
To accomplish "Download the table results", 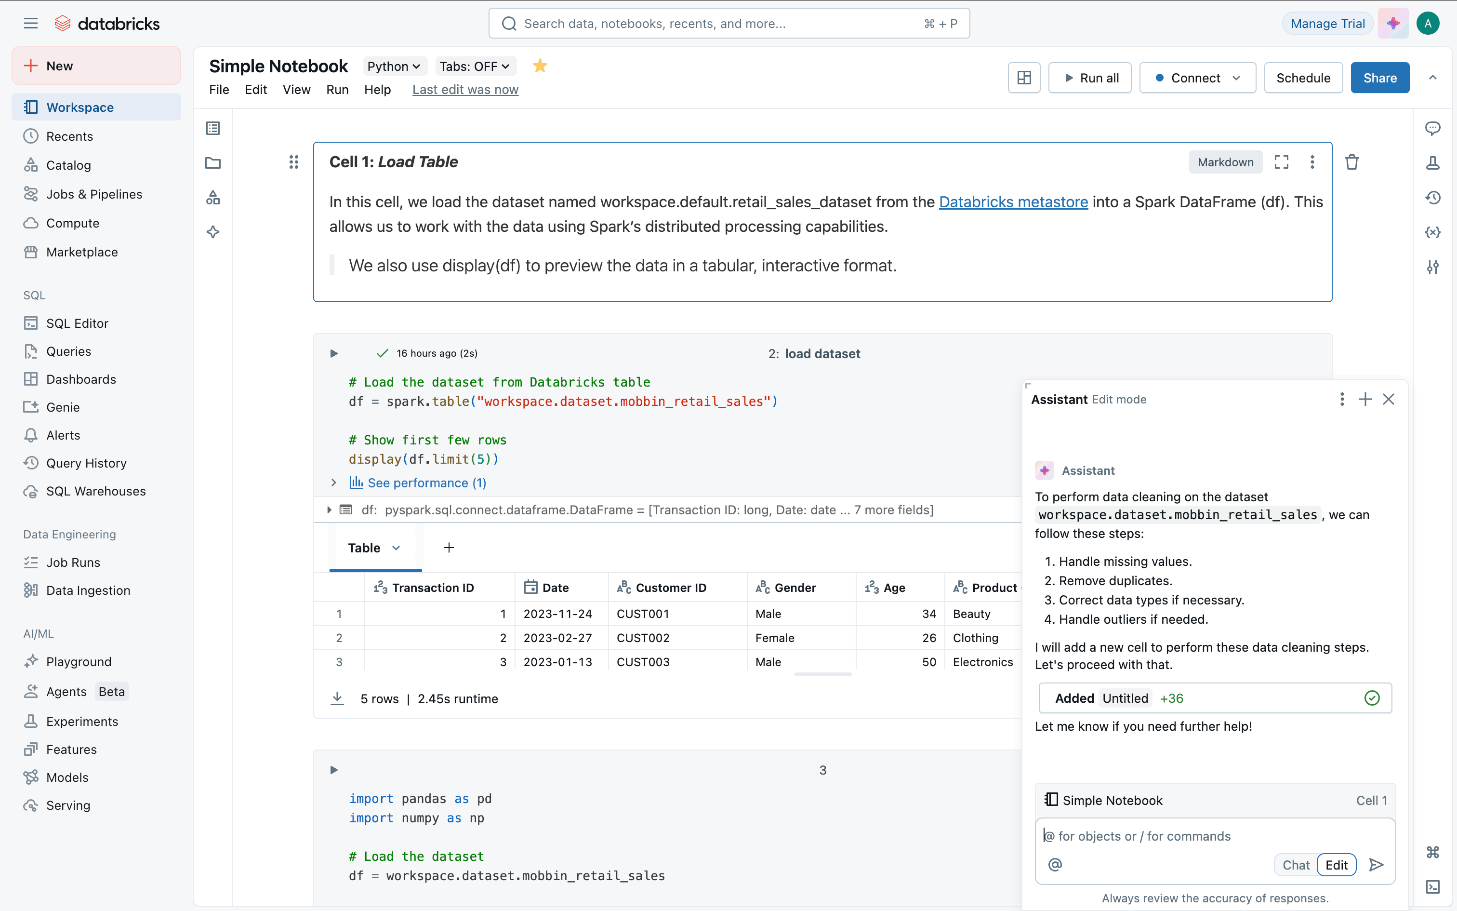I will click(337, 698).
